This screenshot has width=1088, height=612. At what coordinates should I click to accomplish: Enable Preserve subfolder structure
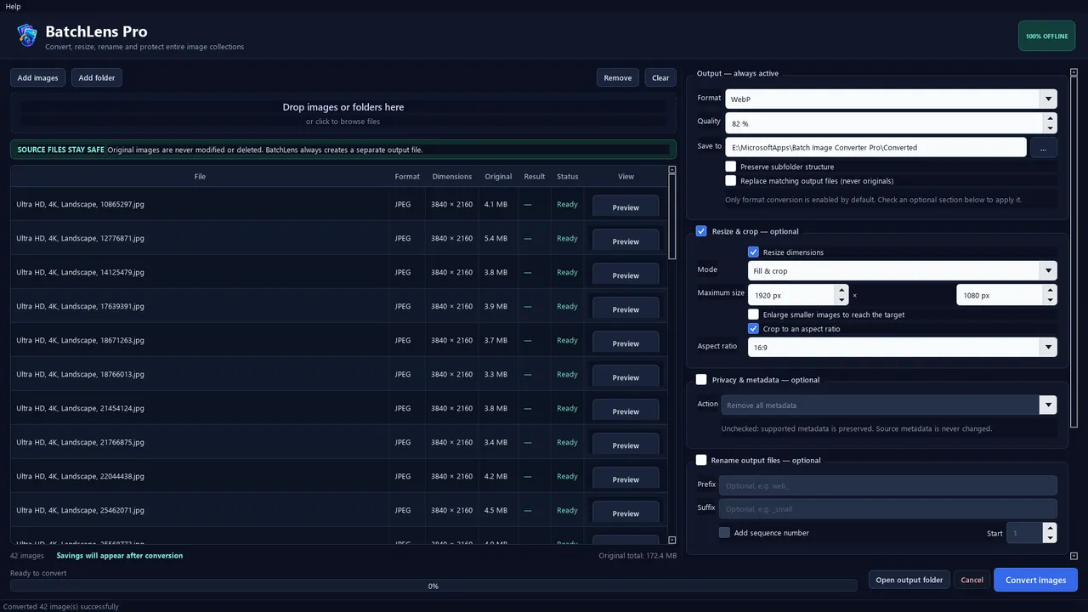coord(731,167)
